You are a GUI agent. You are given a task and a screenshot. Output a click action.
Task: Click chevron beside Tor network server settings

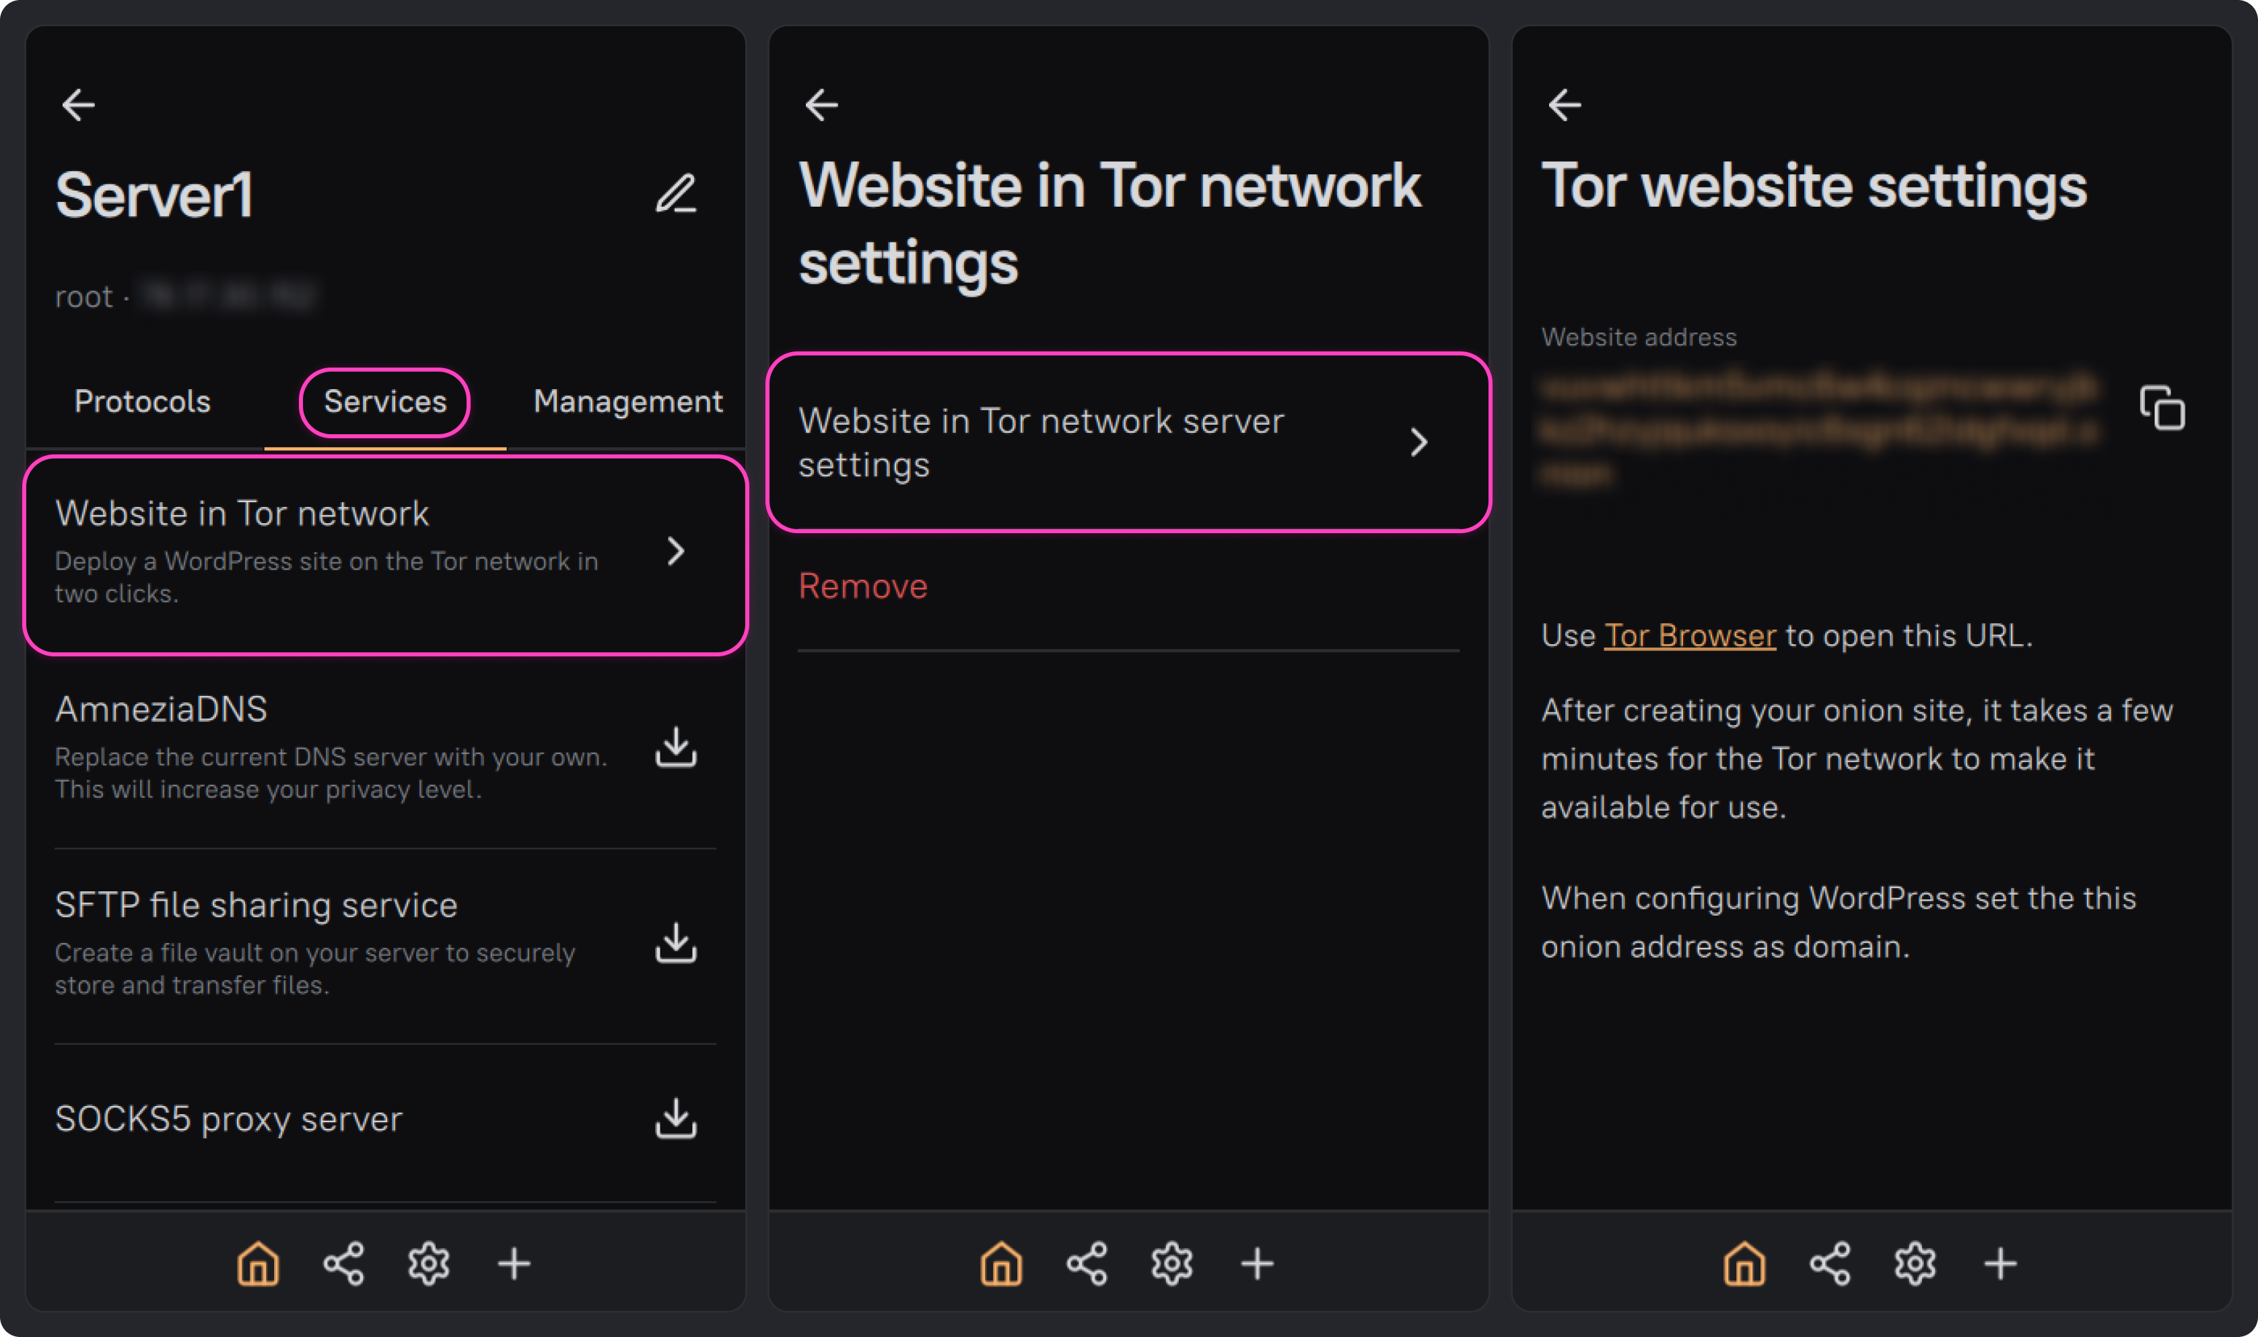coord(1418,442)
